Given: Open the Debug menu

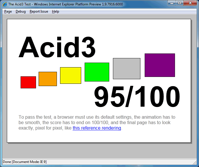Looking at the screenshot, I should 21,11.
